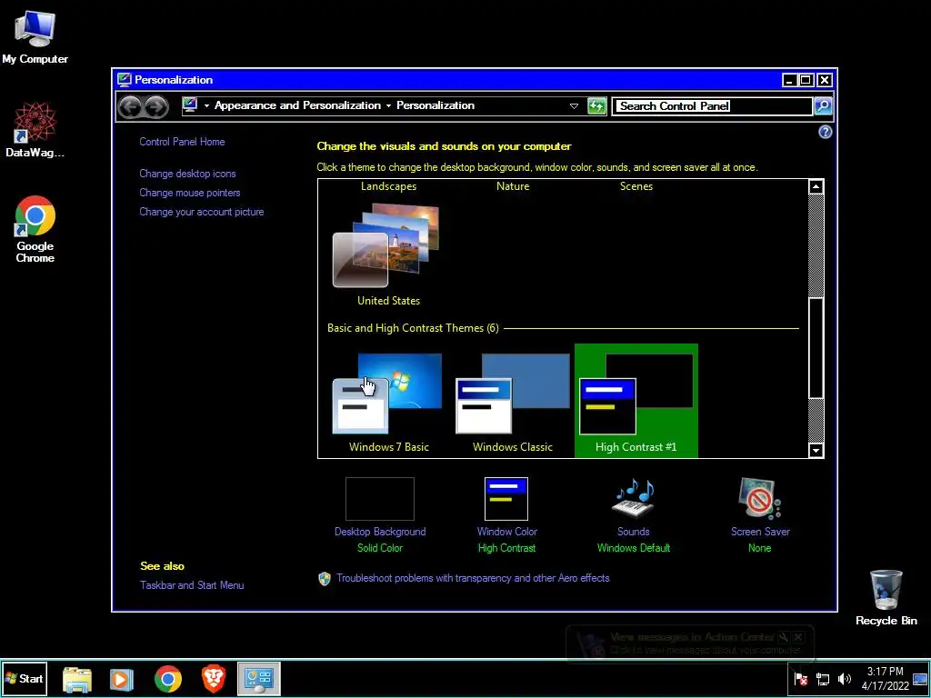Click scroll up arrow in themes list
Image resolution: width=931 pixels, height=698 pixels.
click(x=816, y=186)
